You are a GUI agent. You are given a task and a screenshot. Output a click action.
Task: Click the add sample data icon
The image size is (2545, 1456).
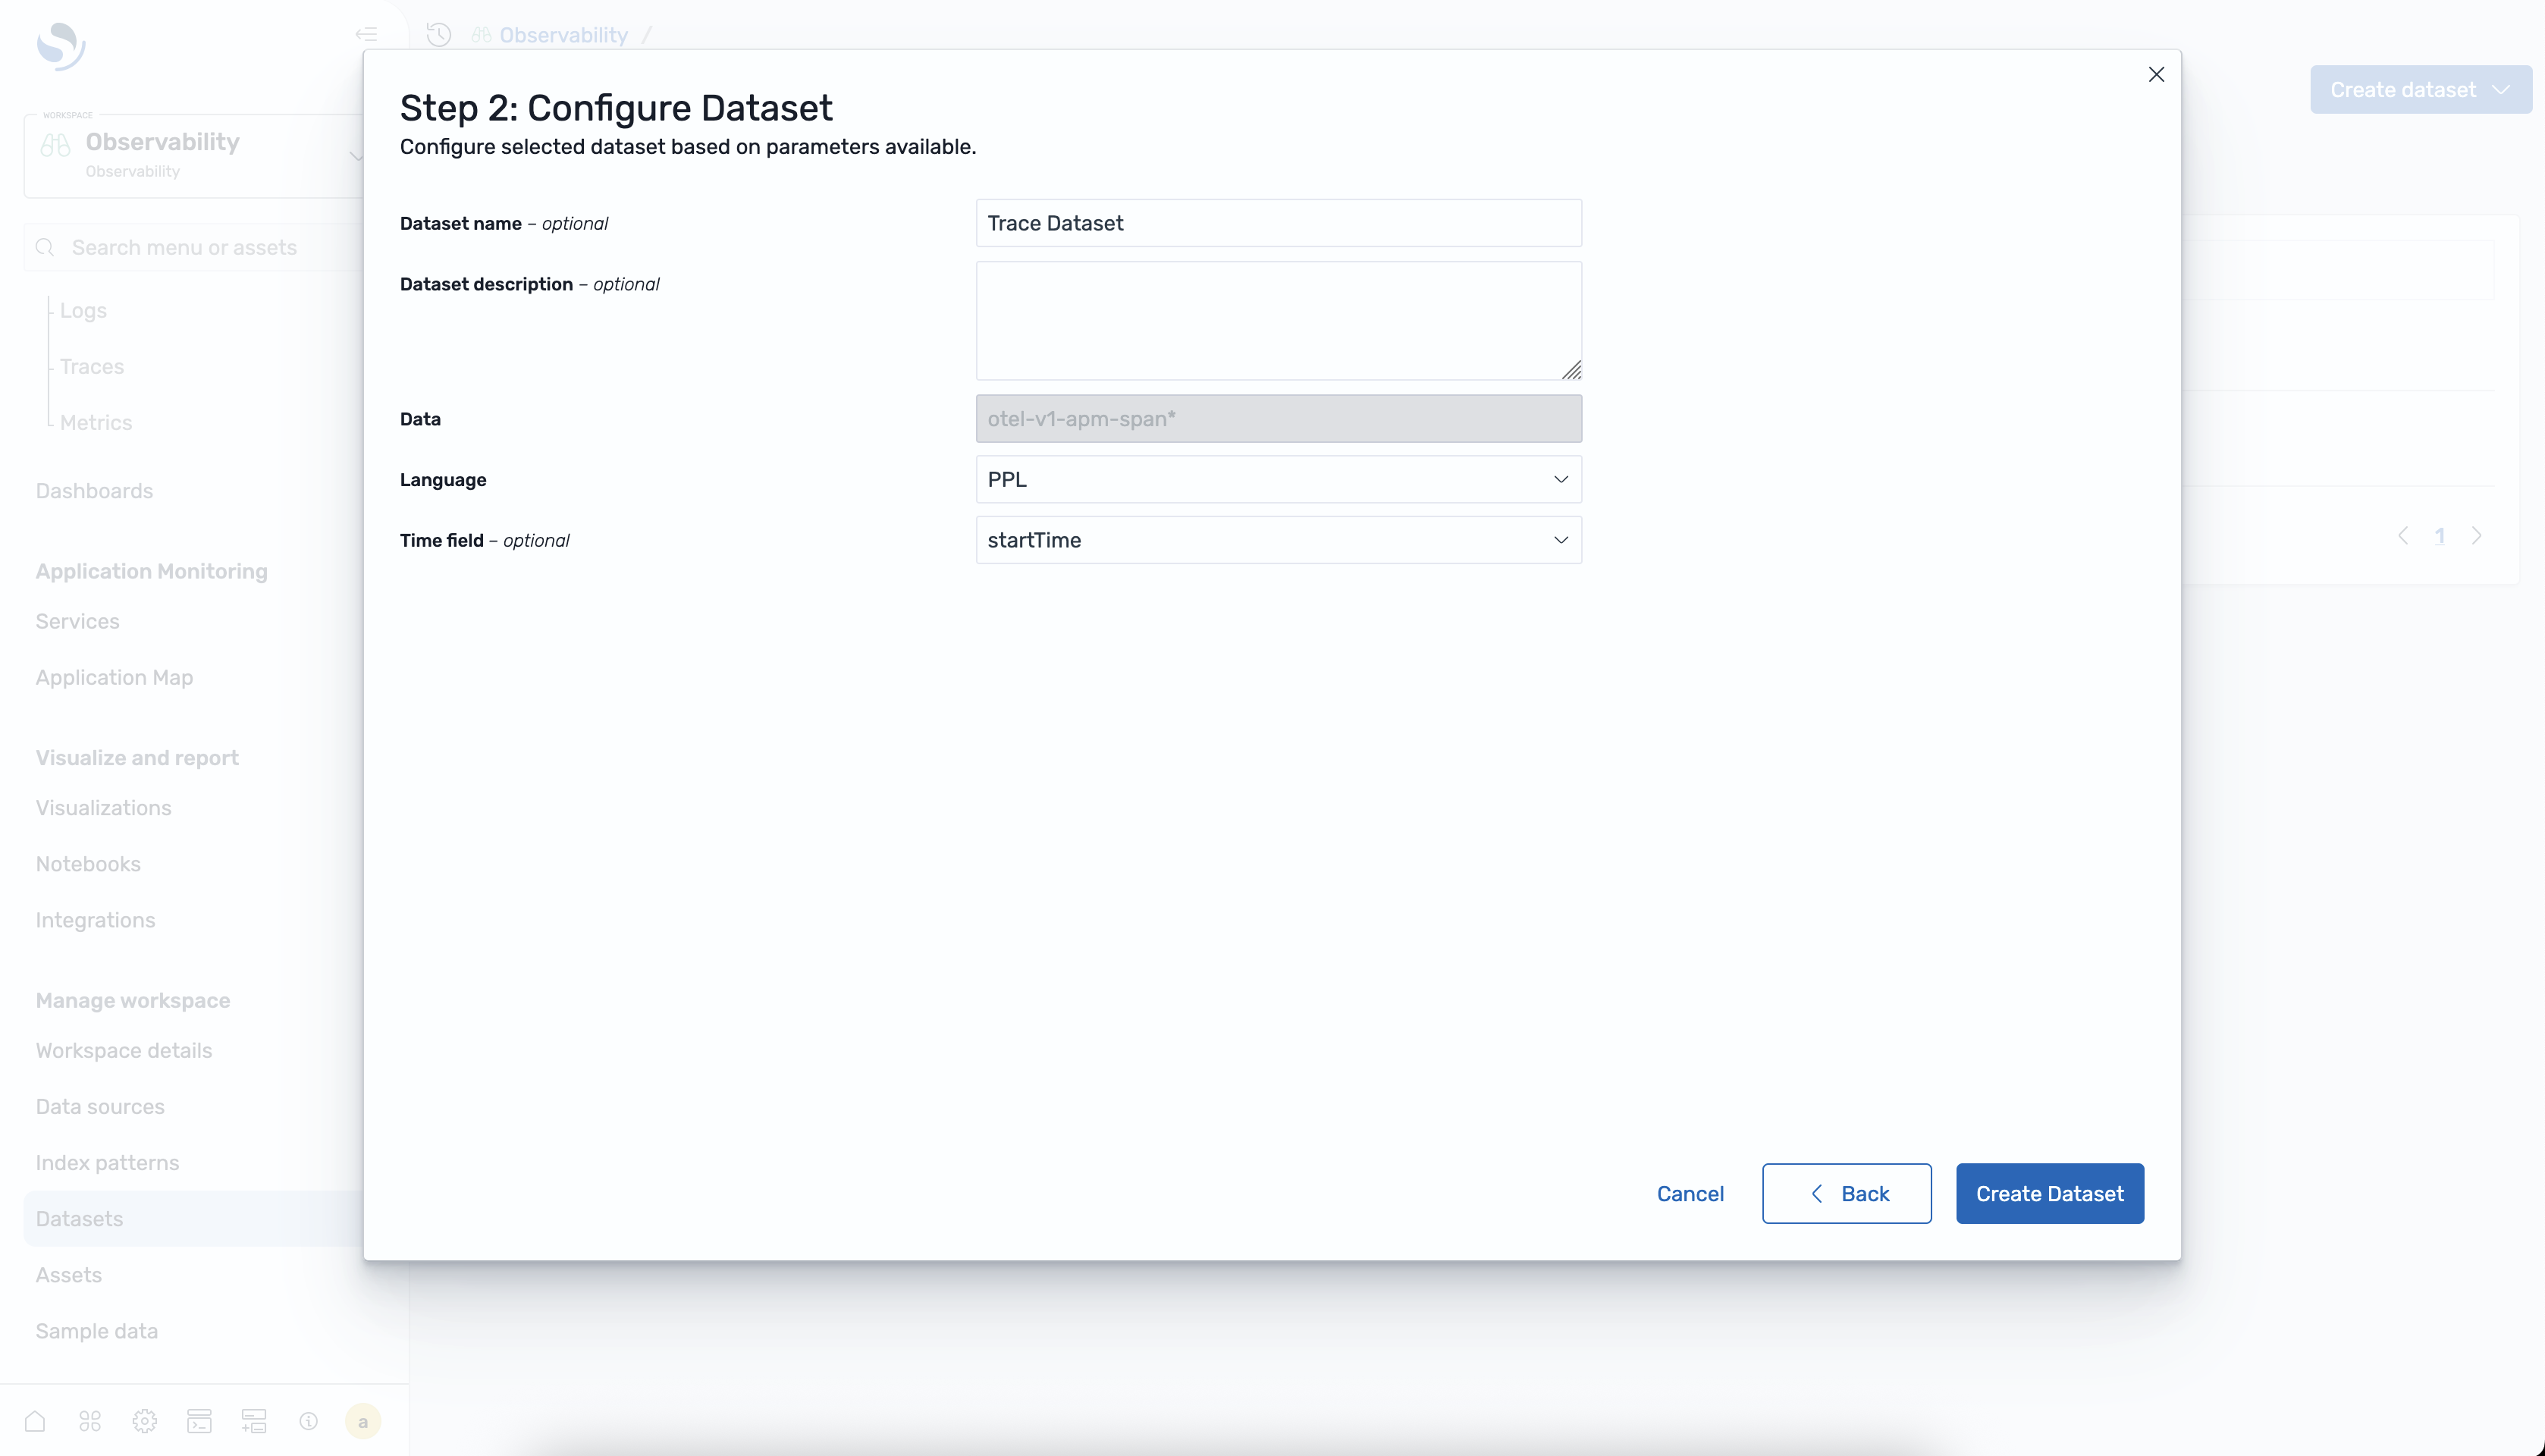click(x=254, y=1420)
